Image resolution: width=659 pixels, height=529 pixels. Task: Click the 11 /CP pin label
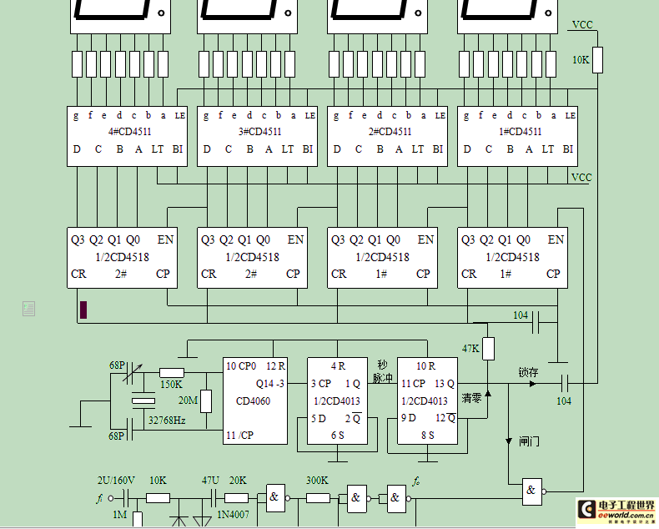240,436
